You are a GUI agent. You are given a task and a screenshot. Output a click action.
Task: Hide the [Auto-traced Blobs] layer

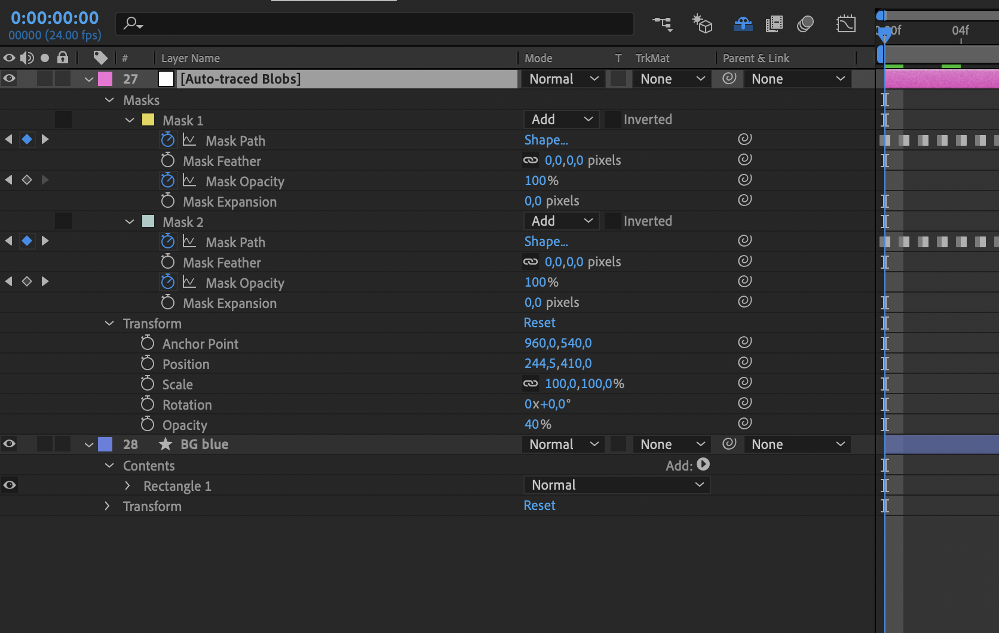9,78
